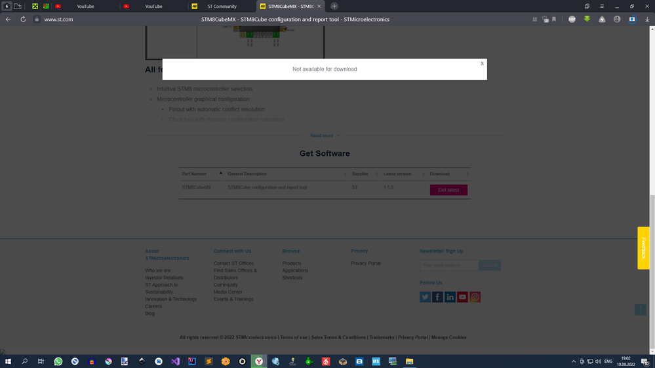Click the www.st.com address field
Image resolution: width=655 pixels, height=368 pixels.
click(58, 19)
